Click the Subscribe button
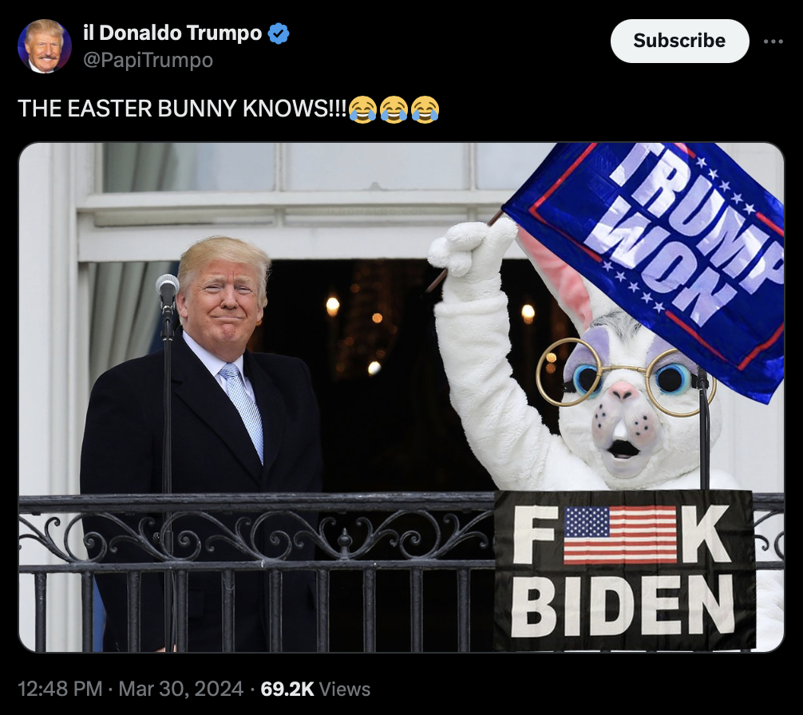The height and width of the screenshot is (715, 803). (x=679, y=41)
